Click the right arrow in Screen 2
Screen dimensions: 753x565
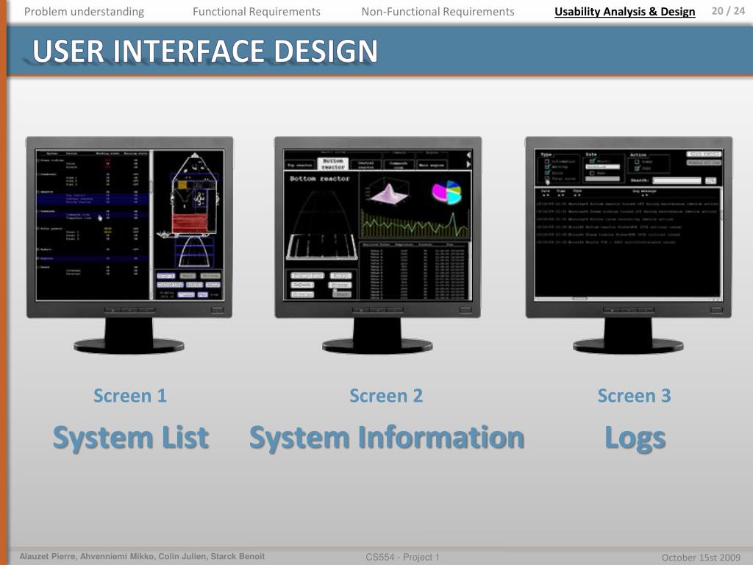pos(468,164)
